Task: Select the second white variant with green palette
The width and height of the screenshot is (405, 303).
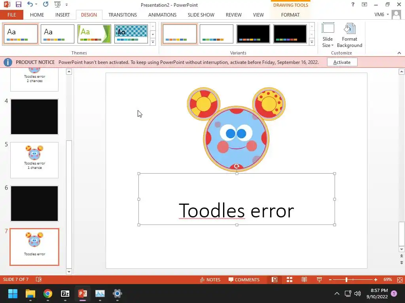Action: pos(216,34)
